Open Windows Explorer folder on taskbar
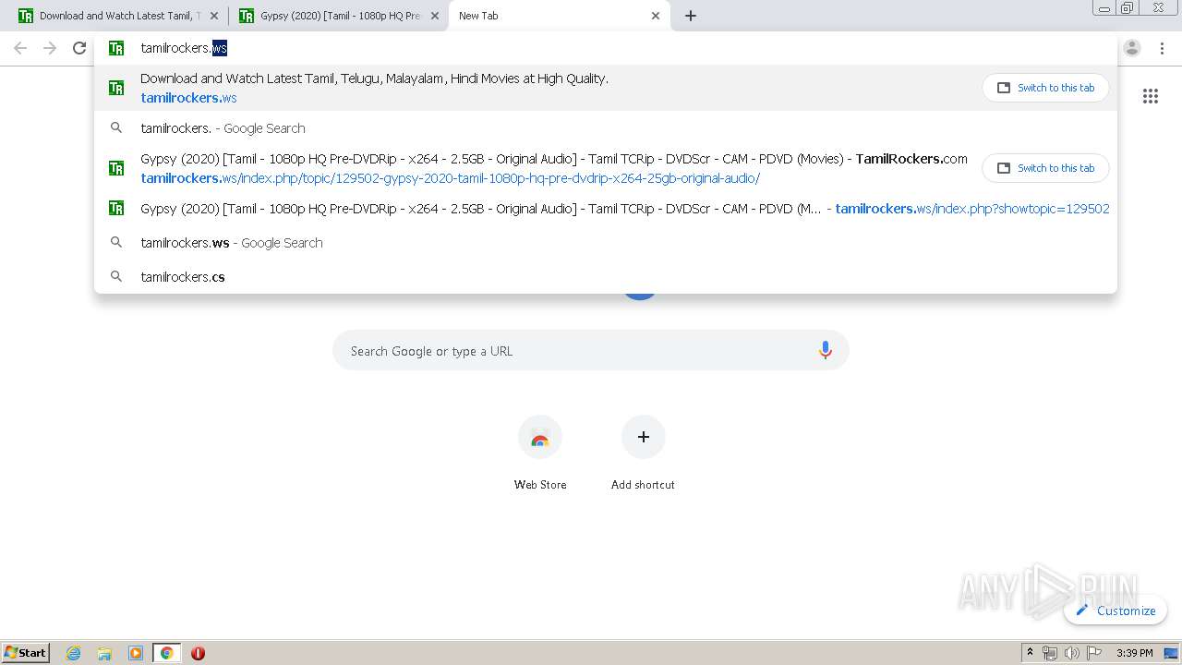The height and width of the screenshot is (665, 1182). point(104,653)
